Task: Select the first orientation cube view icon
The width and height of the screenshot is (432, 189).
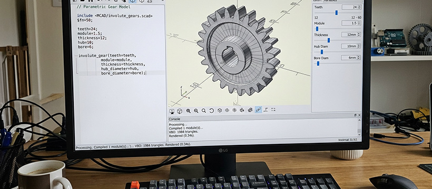Action: [220, 110]
